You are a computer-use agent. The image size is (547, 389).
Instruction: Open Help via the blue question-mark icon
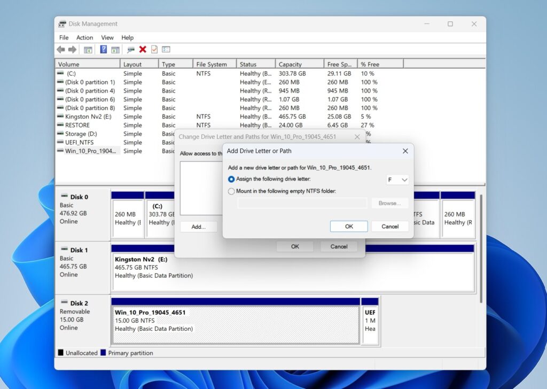tap(104, 50)
